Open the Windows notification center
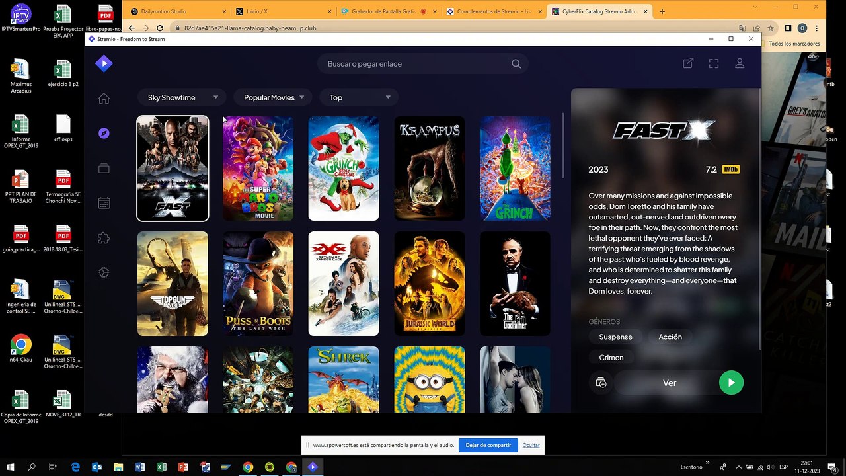846x476 pixels. click(831, 467)
